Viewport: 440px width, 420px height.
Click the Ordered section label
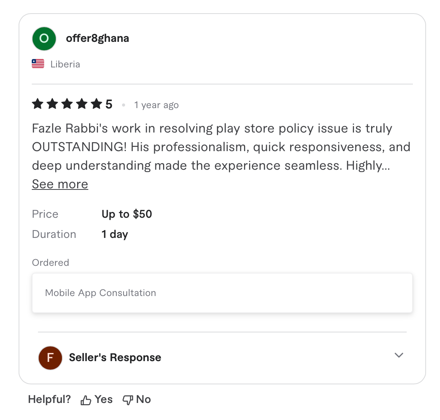pos(50,262)
